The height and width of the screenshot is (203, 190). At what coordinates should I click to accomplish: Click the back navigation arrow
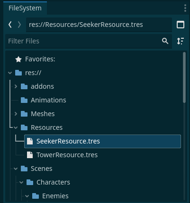[10, 25]
